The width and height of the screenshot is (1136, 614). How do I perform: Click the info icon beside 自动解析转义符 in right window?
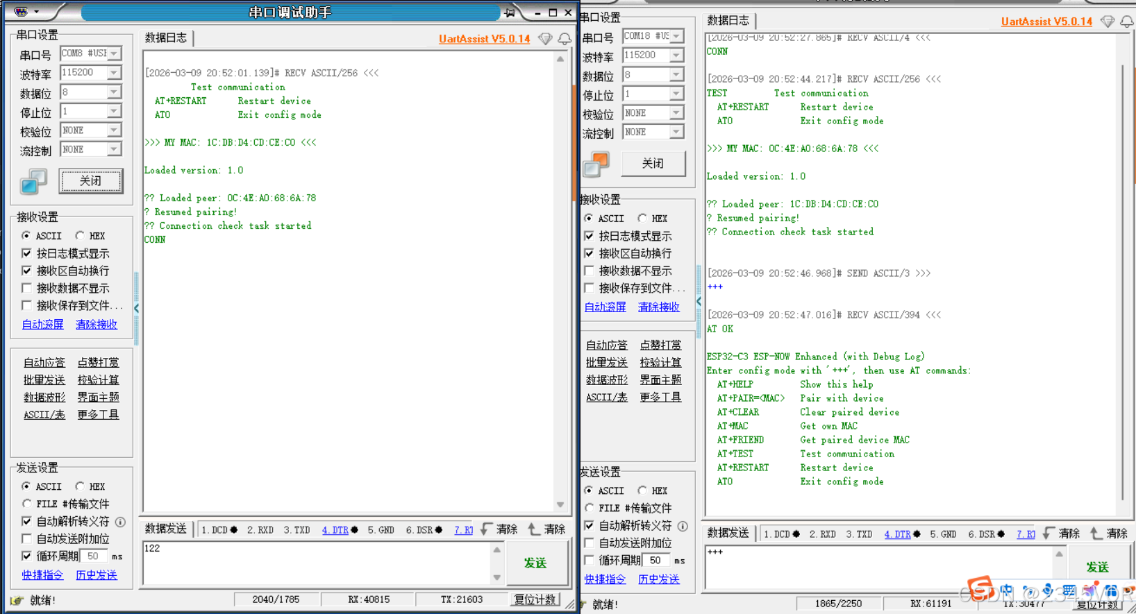683,526
